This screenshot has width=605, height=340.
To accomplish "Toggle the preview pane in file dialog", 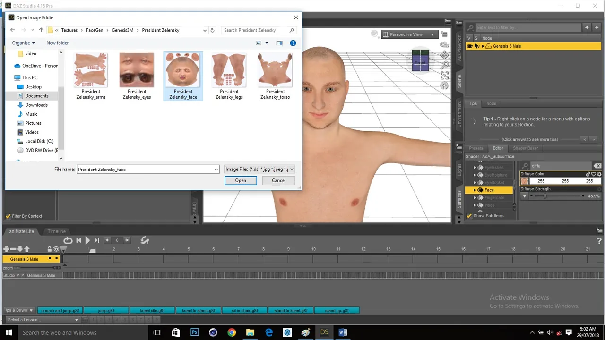I will click(279, 43).
